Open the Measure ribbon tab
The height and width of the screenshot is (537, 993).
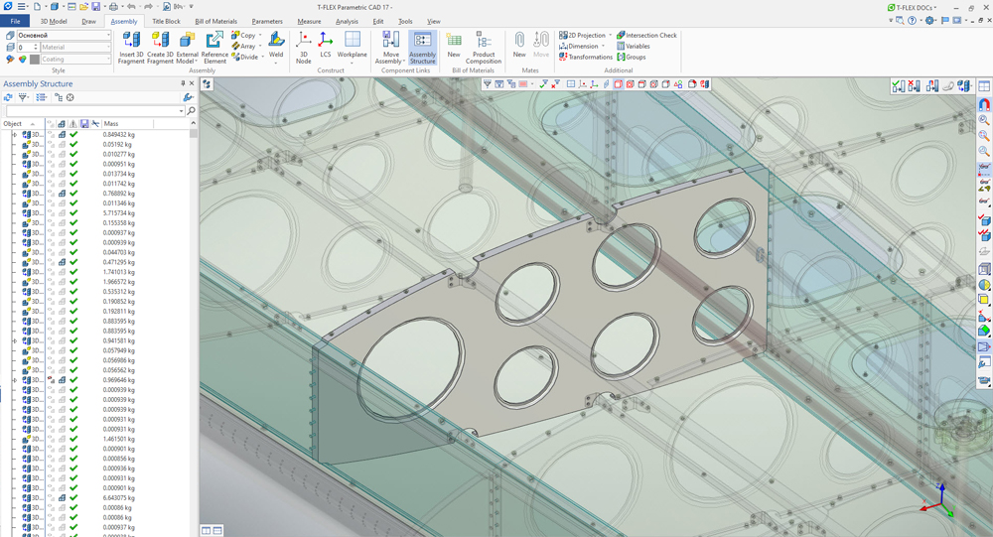tap(309, 21)
